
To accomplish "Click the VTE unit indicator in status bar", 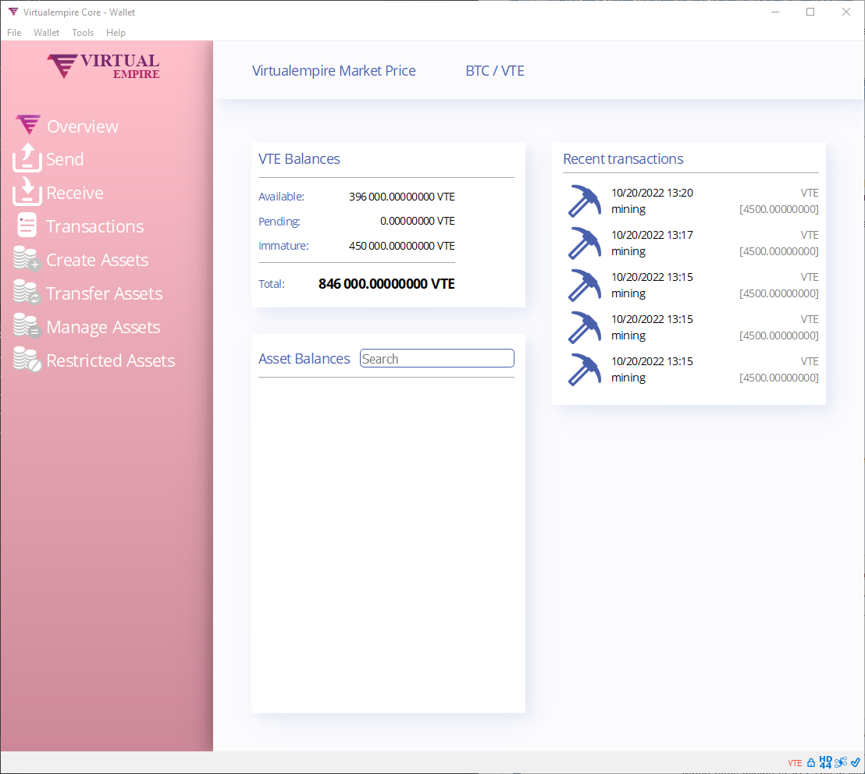I will tap(795, 763).
